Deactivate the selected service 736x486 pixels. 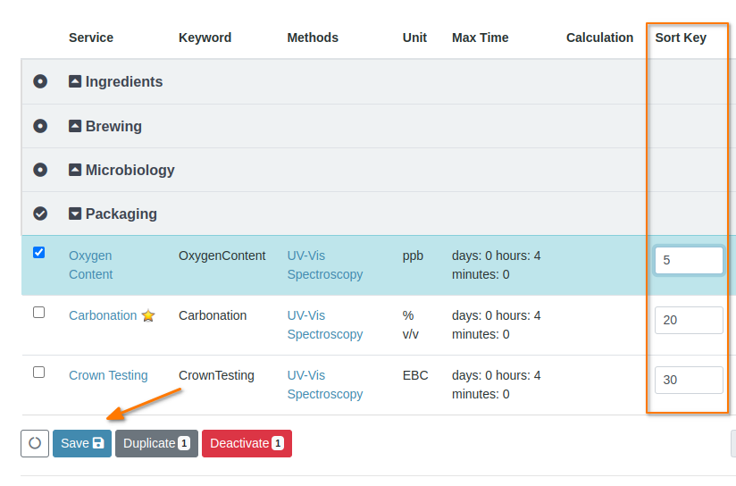coord(247,443)
